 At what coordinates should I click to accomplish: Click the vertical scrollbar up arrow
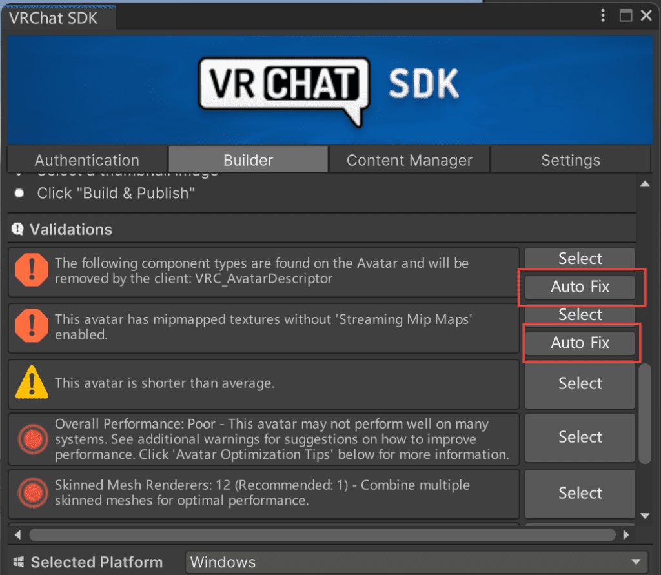(x=644, y=184)
